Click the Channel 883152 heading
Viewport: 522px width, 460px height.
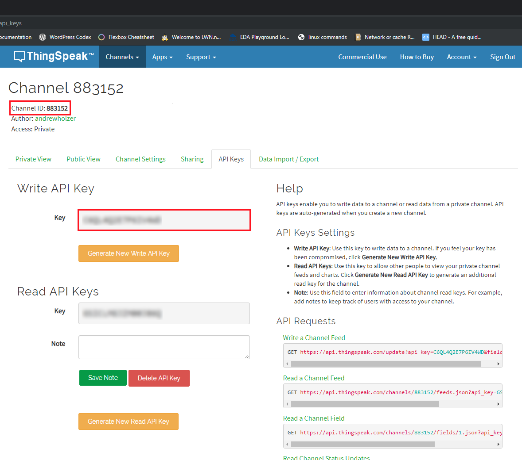66,88
